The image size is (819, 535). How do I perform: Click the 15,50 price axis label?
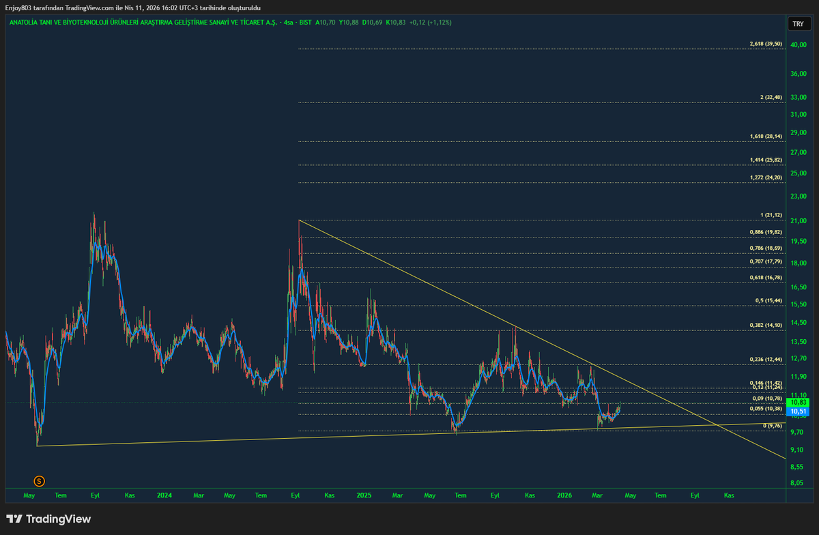coord(798,304)
